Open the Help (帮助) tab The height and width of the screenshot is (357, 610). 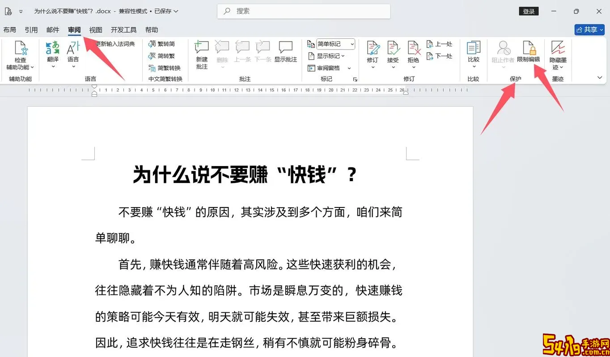152,30
